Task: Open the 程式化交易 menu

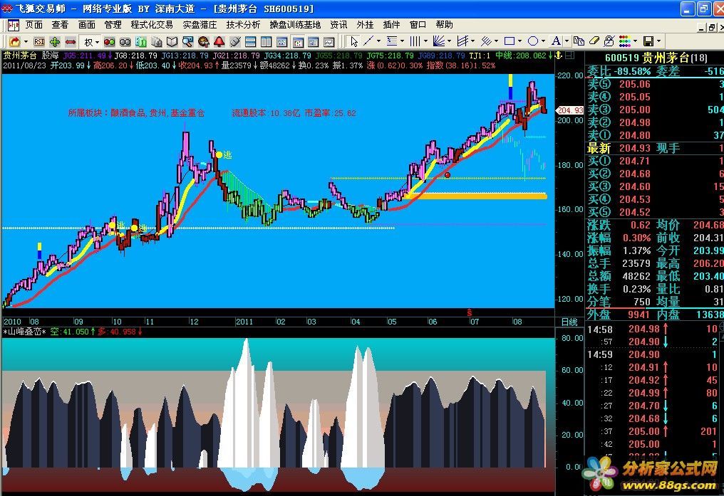Action: click(152, 24)
